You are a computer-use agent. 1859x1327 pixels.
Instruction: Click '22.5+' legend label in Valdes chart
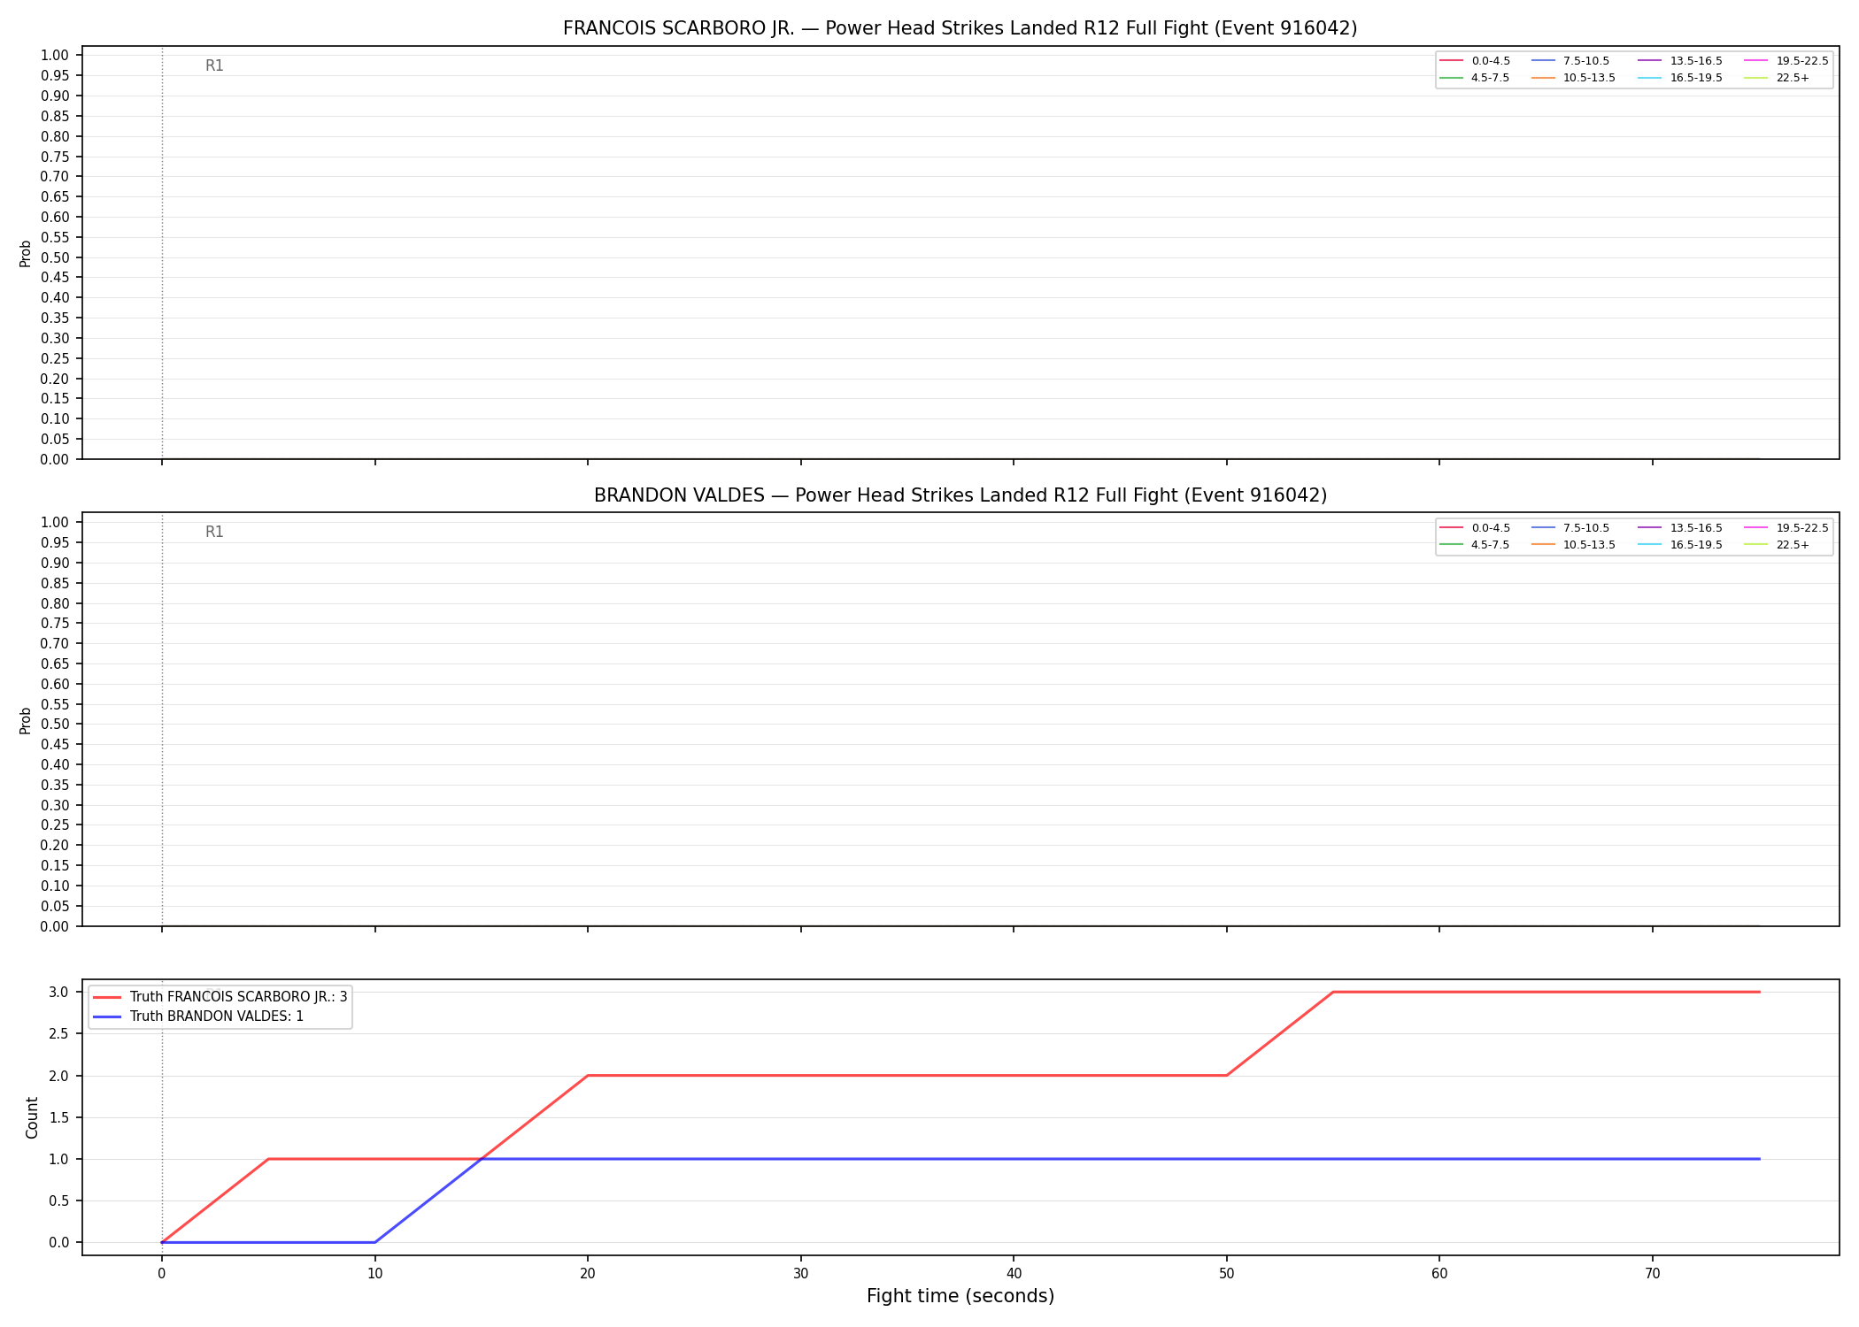tap(1793, 545)
